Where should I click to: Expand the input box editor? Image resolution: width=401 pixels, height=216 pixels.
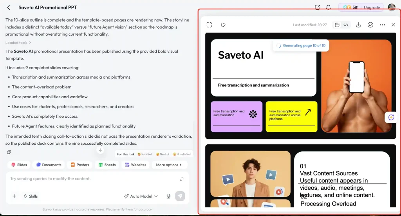pos(182,179)
